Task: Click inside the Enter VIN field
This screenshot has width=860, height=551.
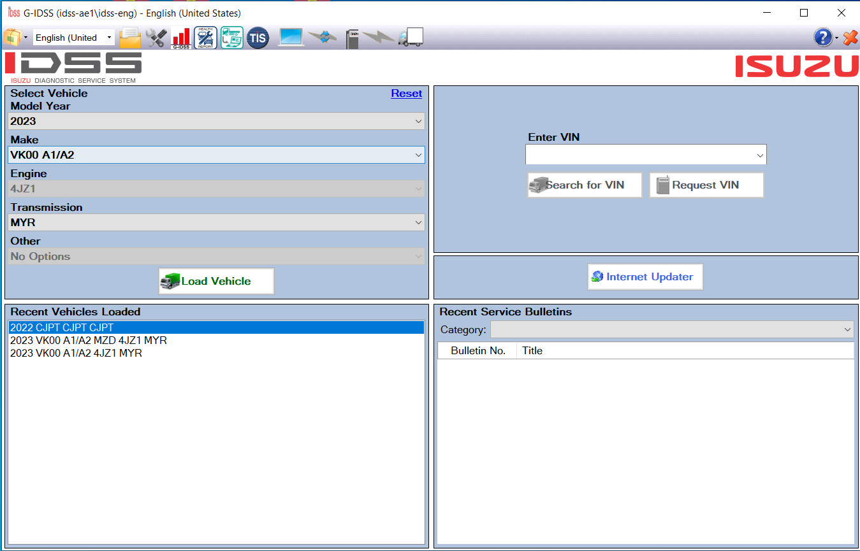Action: [x=641, y=154]
